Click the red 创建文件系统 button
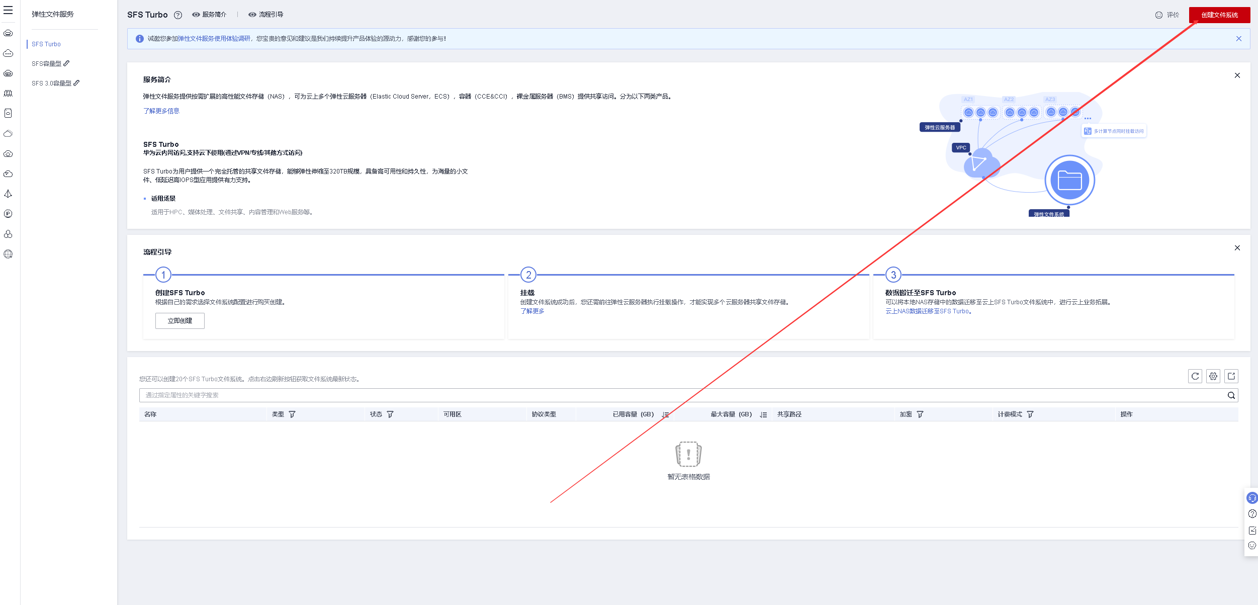Viewport: 1258px width, 605px height. point(1219,15)
